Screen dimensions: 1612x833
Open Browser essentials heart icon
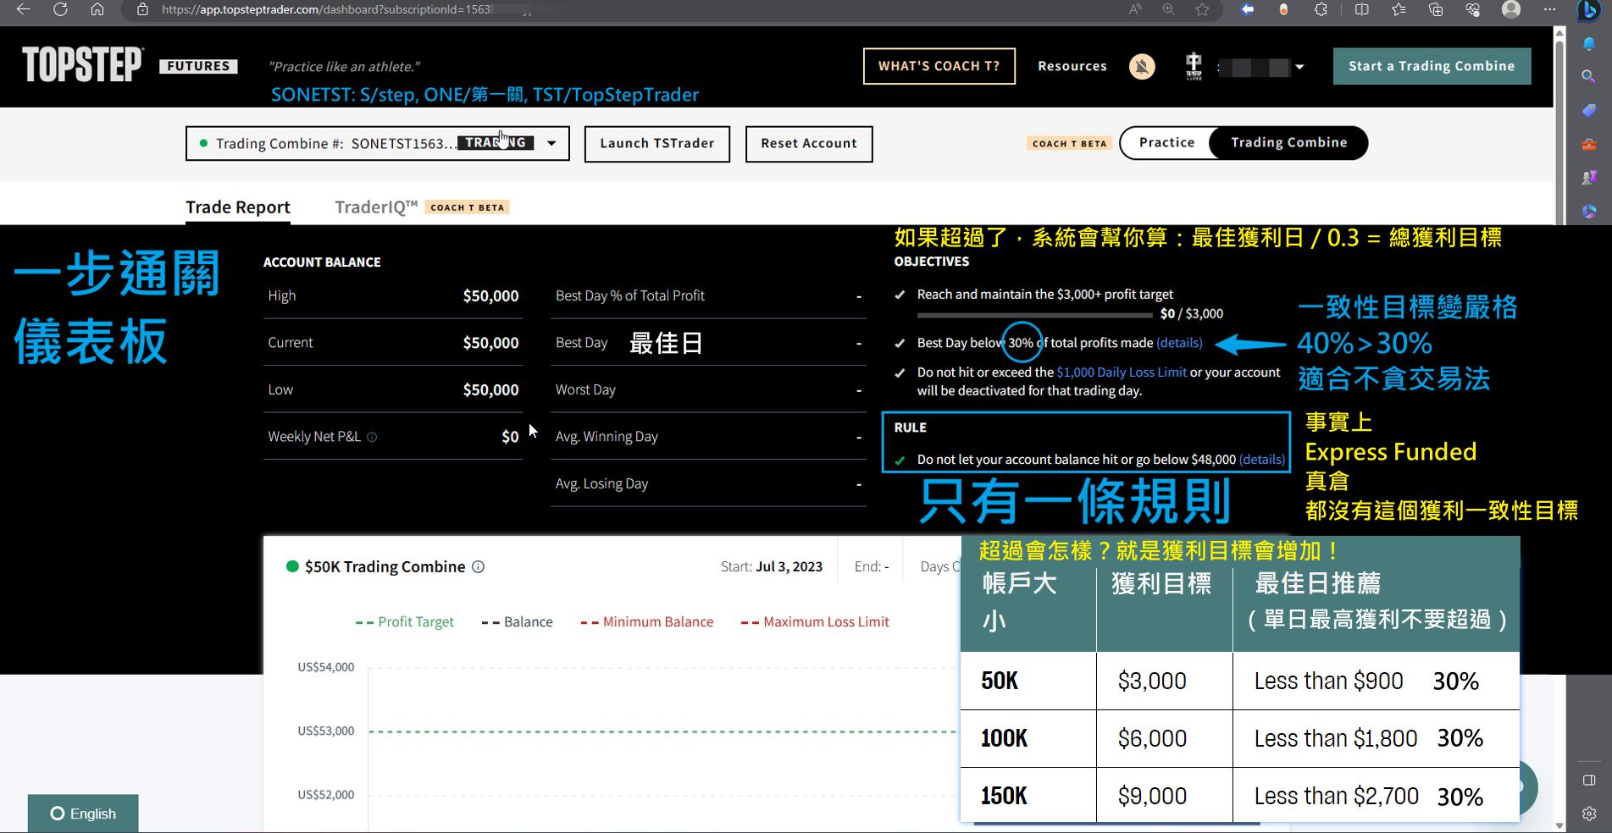point(1473,9)
